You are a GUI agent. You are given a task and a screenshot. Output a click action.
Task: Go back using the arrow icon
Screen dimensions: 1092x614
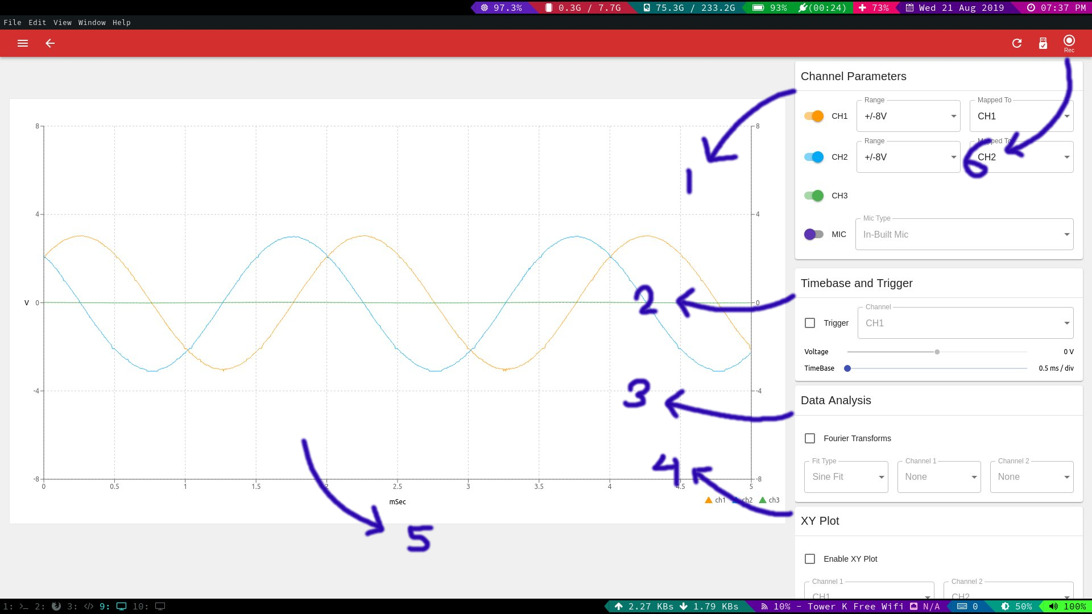coord(50,43)
